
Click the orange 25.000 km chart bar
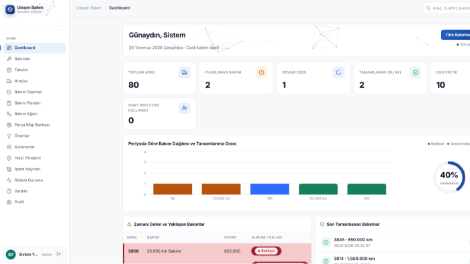pos(221,189)
